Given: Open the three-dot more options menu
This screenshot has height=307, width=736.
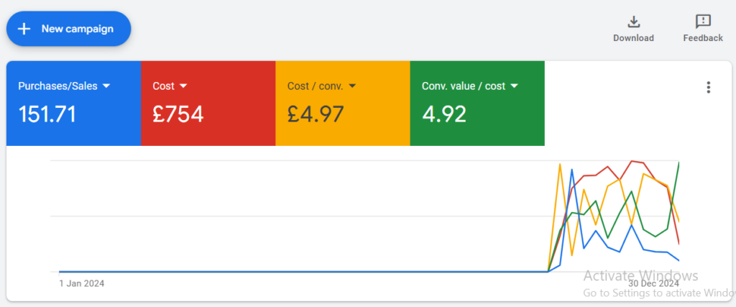Looking at the screenshot, I should pos(709,88).
